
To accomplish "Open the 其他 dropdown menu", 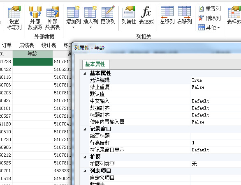I will (209, 27).
